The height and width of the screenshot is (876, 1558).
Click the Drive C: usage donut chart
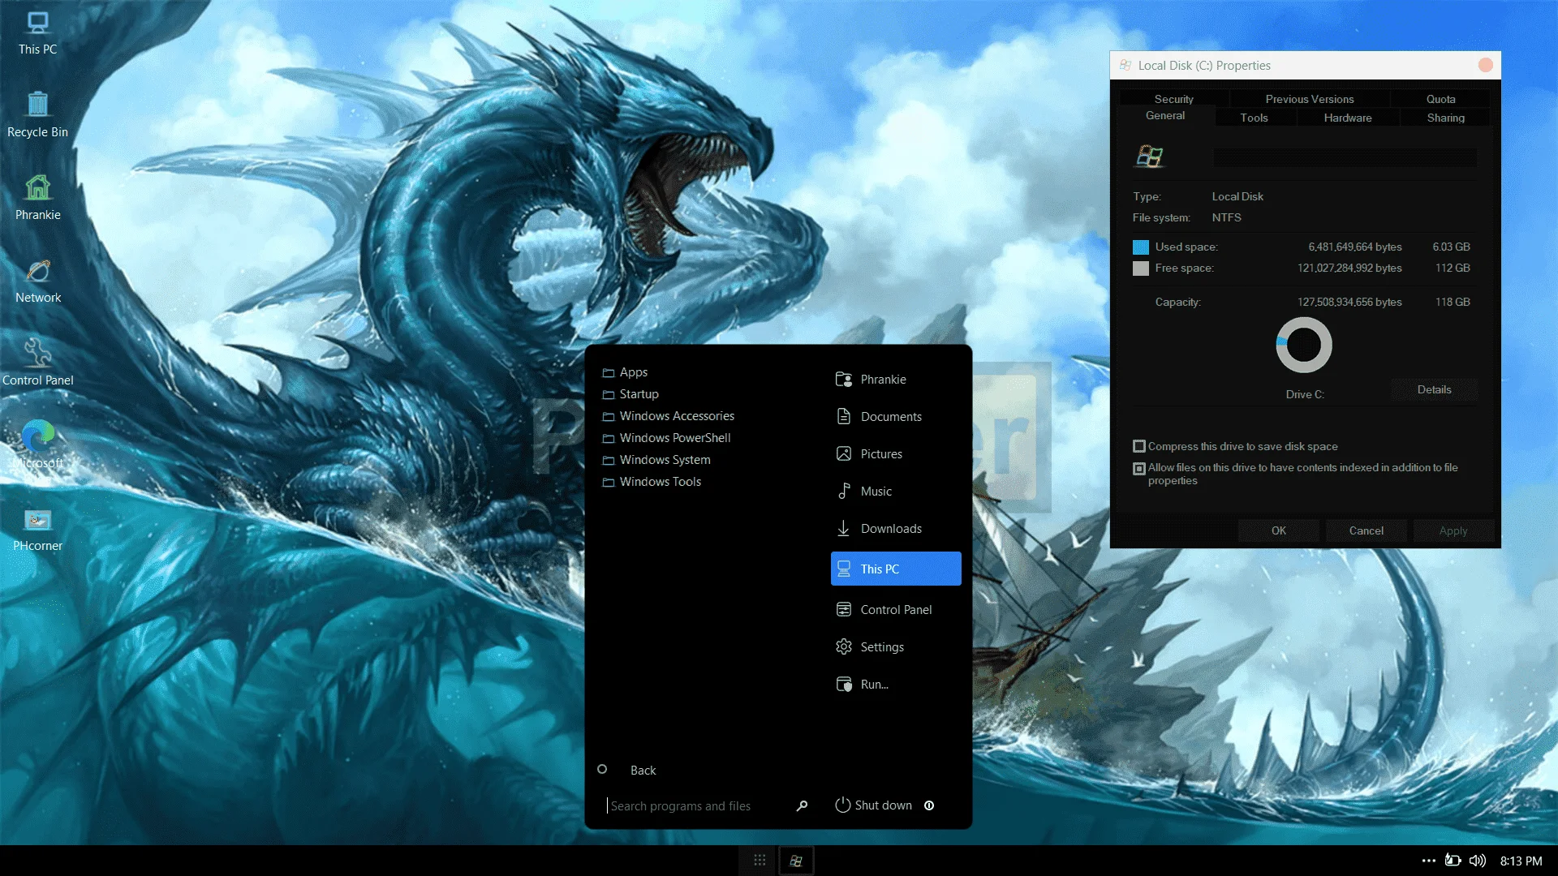pyautogui.click(x=1304, y=345)
